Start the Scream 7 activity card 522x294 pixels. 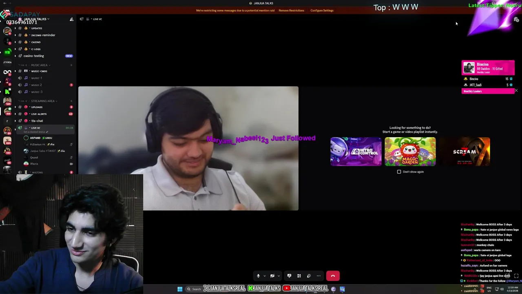pyautogui.click(x=464, y=151)
